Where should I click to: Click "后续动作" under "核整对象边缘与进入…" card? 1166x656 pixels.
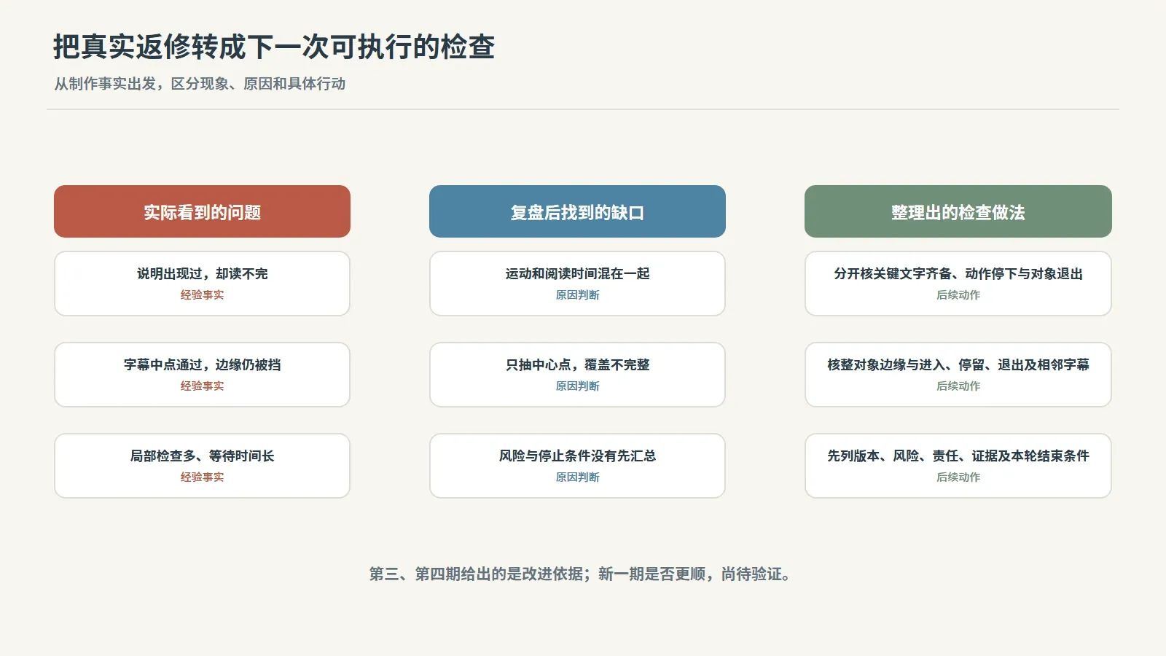[958, 386]
